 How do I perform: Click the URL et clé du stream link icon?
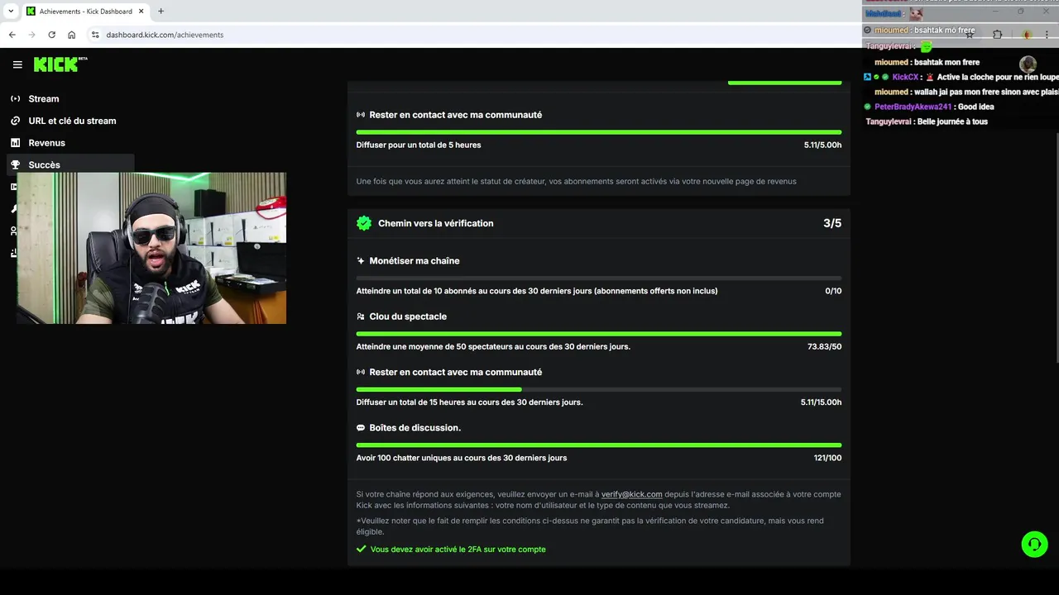15,121
